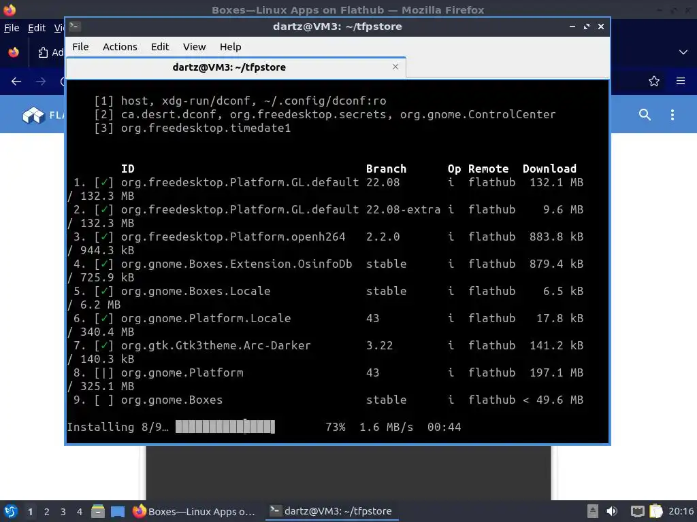This screenshot has height=522, width=697.
Task: Open the clipboard manager tray icon
Action: 656,511
